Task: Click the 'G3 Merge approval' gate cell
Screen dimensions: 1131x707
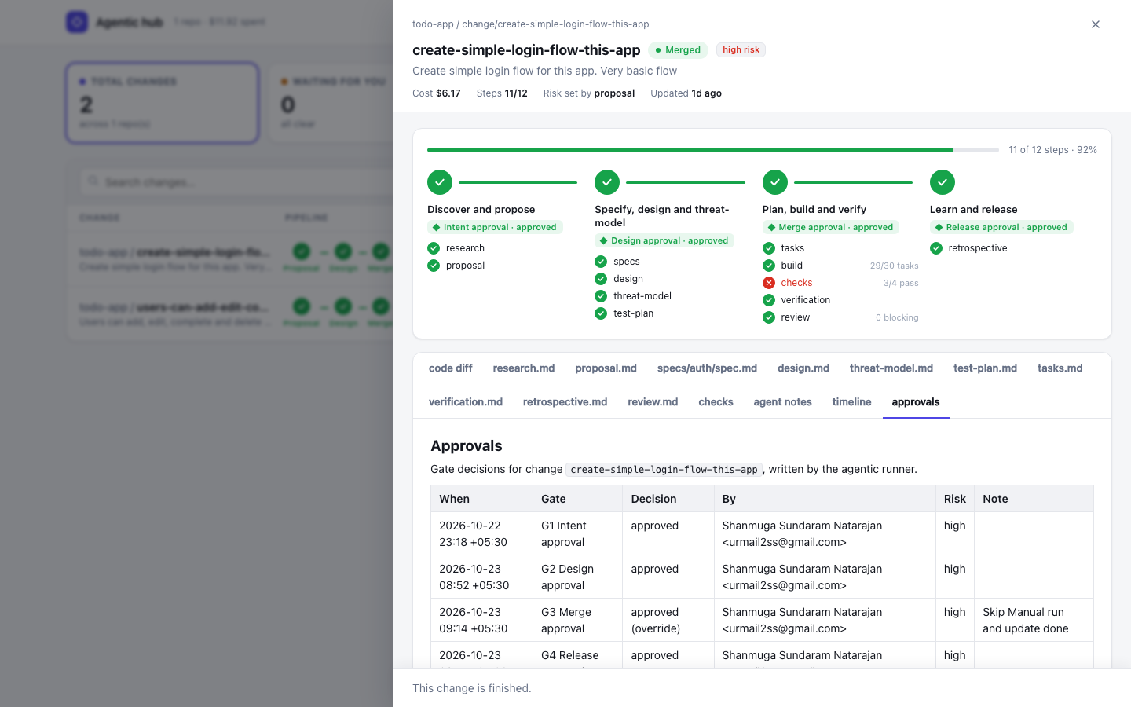Action: 576,620
